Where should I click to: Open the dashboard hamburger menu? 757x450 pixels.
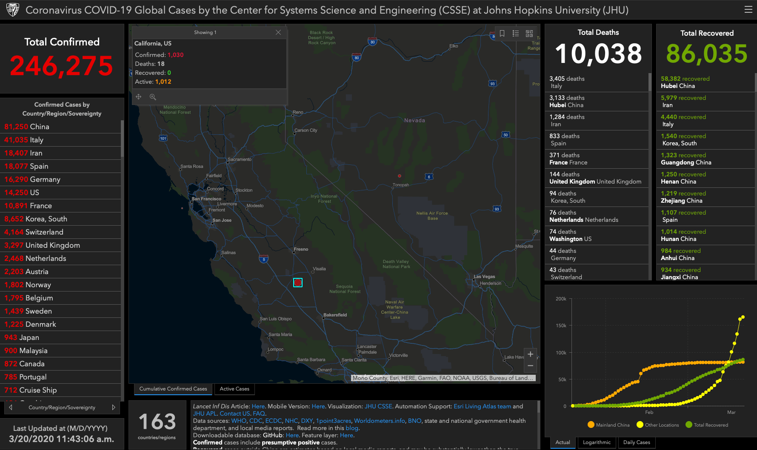point(748,9)
